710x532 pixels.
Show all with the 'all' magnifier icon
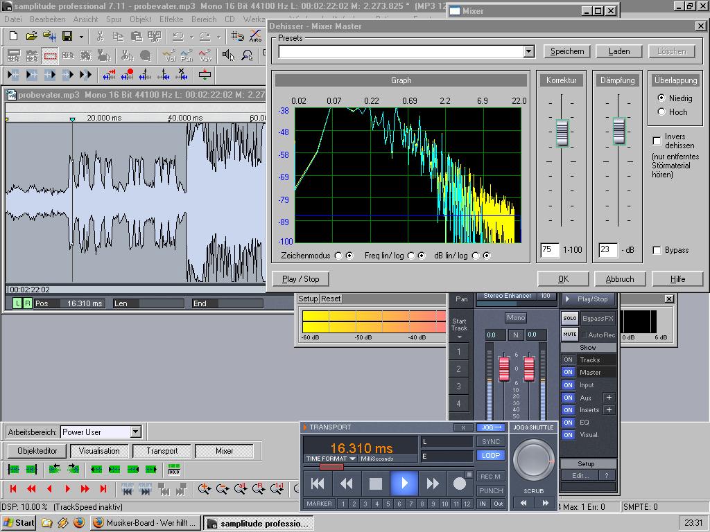pos(241,488)
